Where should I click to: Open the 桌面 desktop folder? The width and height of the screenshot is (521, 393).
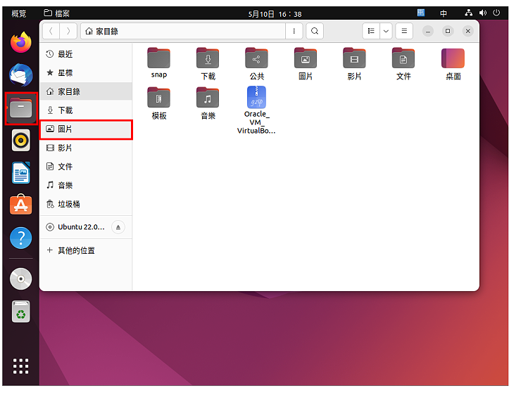tap(453, 64)
